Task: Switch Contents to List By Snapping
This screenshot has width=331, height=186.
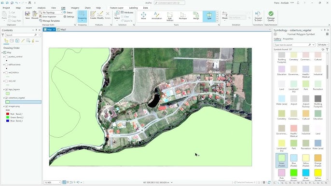Action: [28, 41]
